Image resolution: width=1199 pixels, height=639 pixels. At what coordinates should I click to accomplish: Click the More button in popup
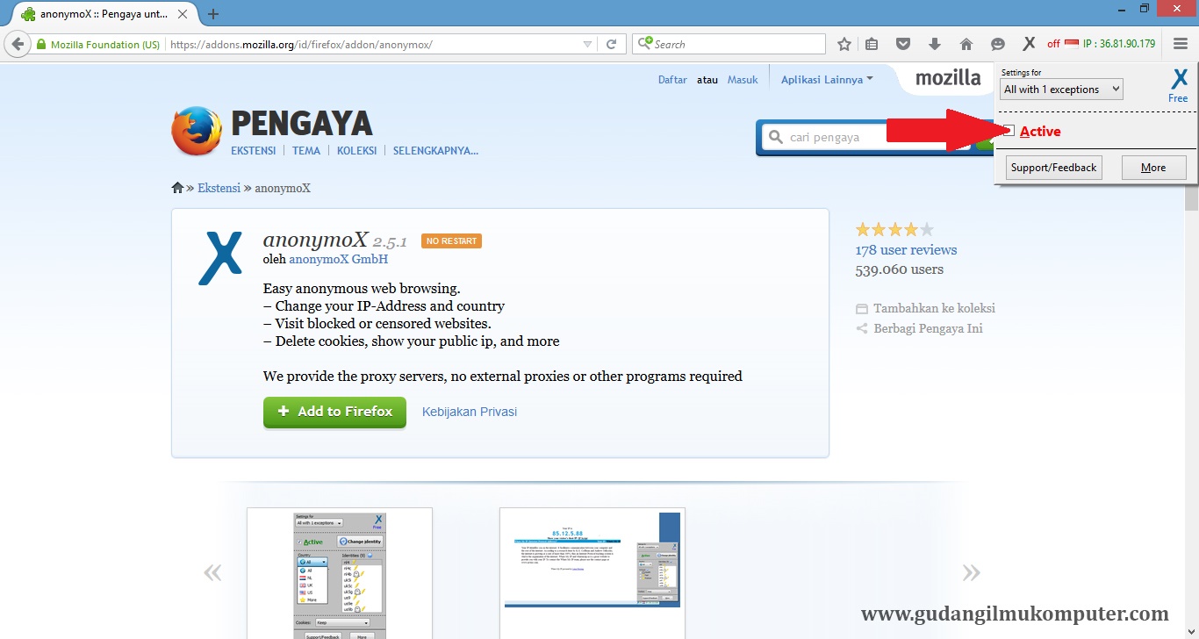tap(1153, 168)
